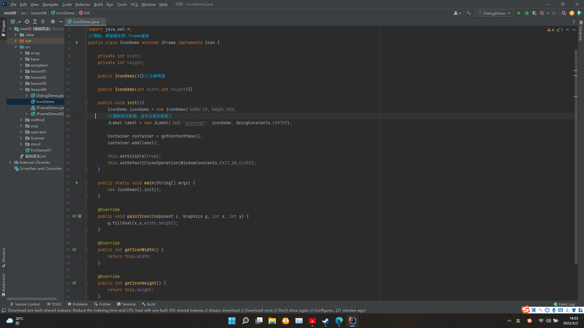Click the Debug bug icon
This screenshot has height=328, width=584.
point(527,13)
